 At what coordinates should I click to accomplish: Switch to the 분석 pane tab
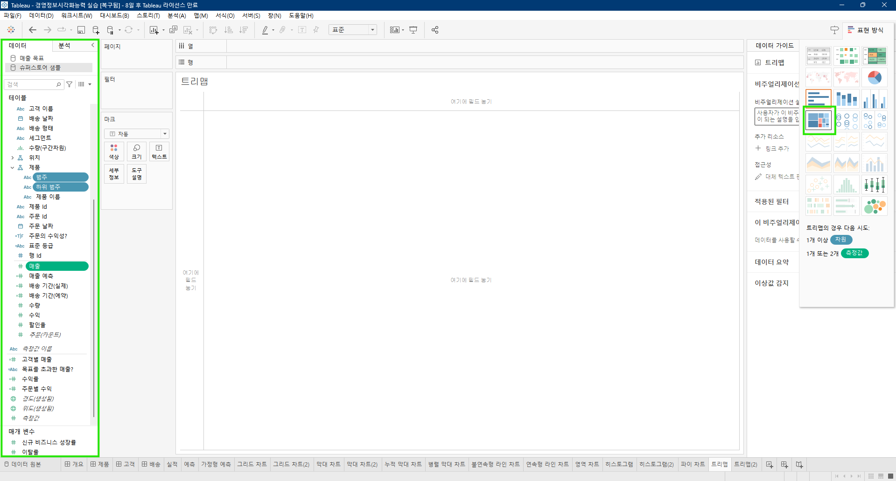coord(64,45)
